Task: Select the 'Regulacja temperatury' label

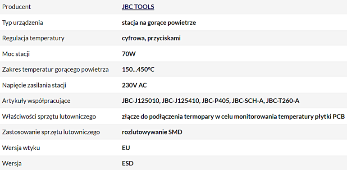Action: (33, 38)
